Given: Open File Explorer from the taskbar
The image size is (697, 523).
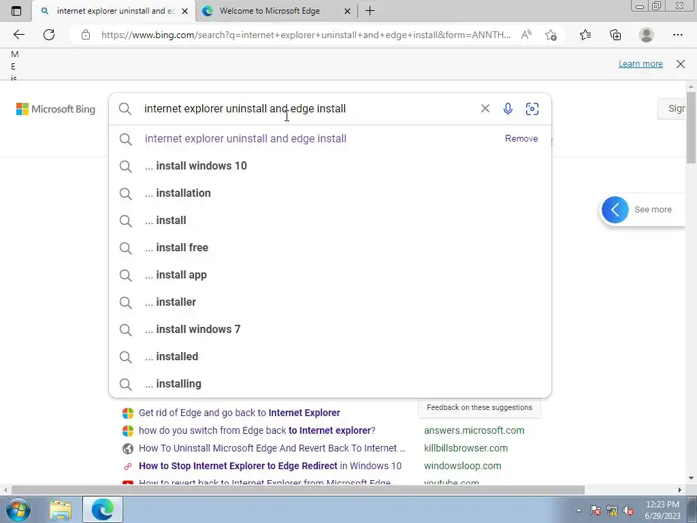Looking at the screenshot, I should [x=61, y=510].
